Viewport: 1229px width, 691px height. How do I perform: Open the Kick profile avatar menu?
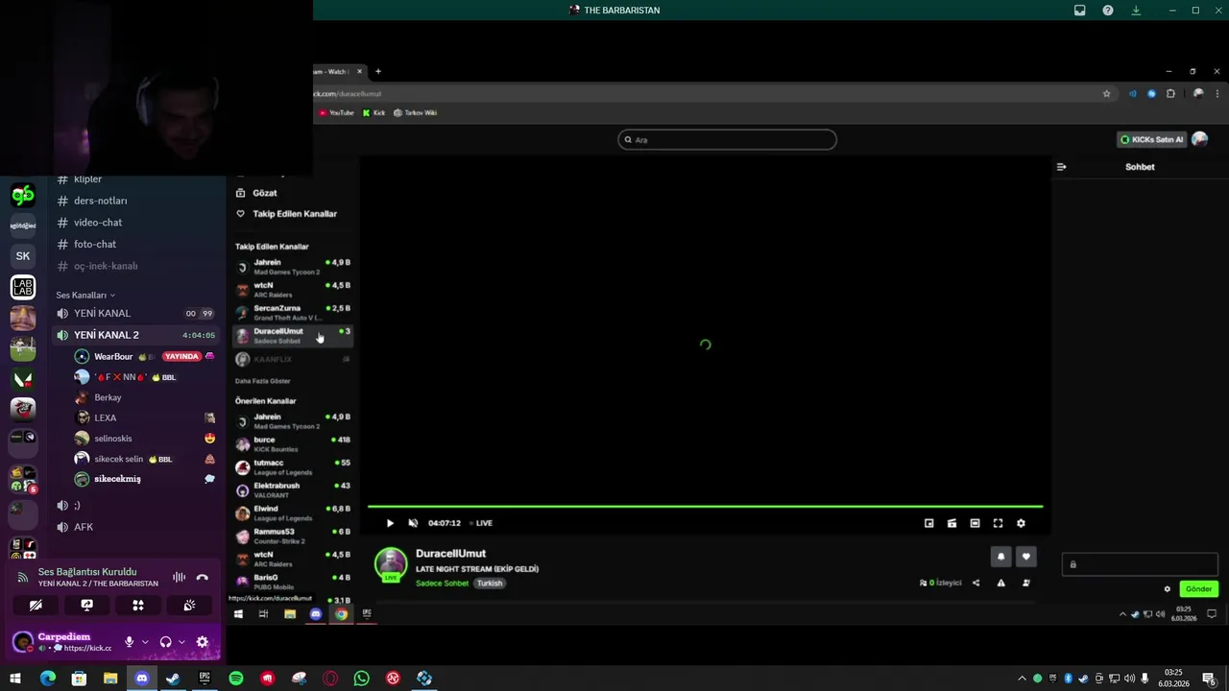[1199, 139]
